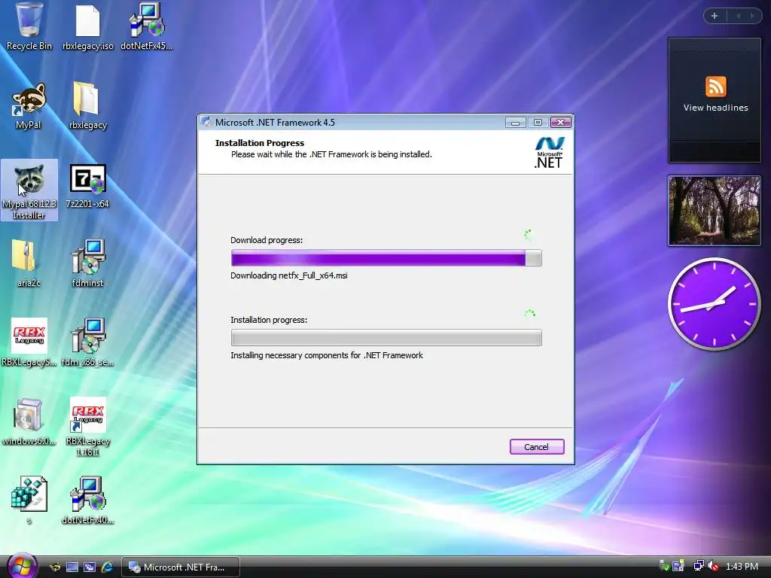Select the aria2c zipped folder icon
The image size is (771, 578).
tap(29, 263)
